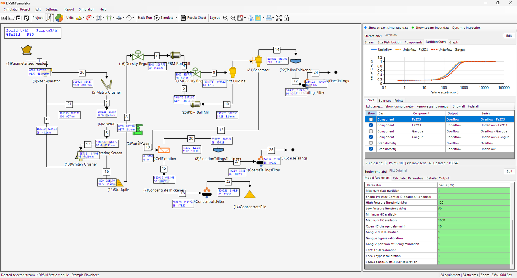The height and width of the screenshot is (278, 517).
Task: Check the Gangue Overflow component row checkbox
Action: coord(371,131)
